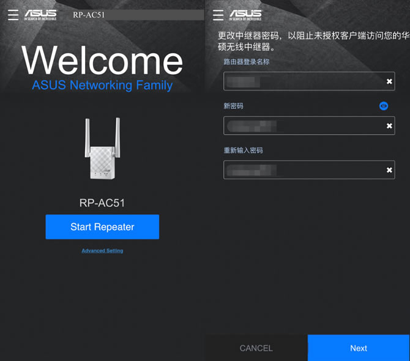410x361 pixels.
Task: Click RP-AC51 title in header bar
Action: [89, 15]
